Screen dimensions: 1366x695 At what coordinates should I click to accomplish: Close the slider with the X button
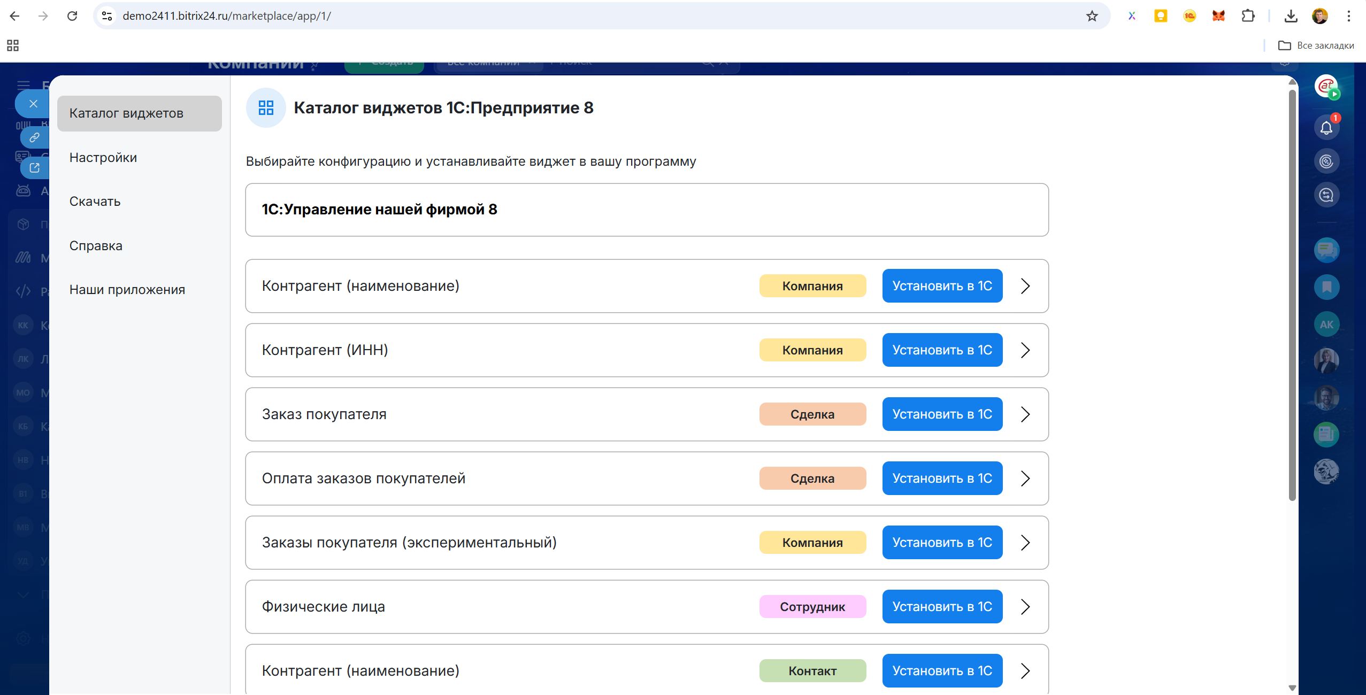tap(33, 104)
